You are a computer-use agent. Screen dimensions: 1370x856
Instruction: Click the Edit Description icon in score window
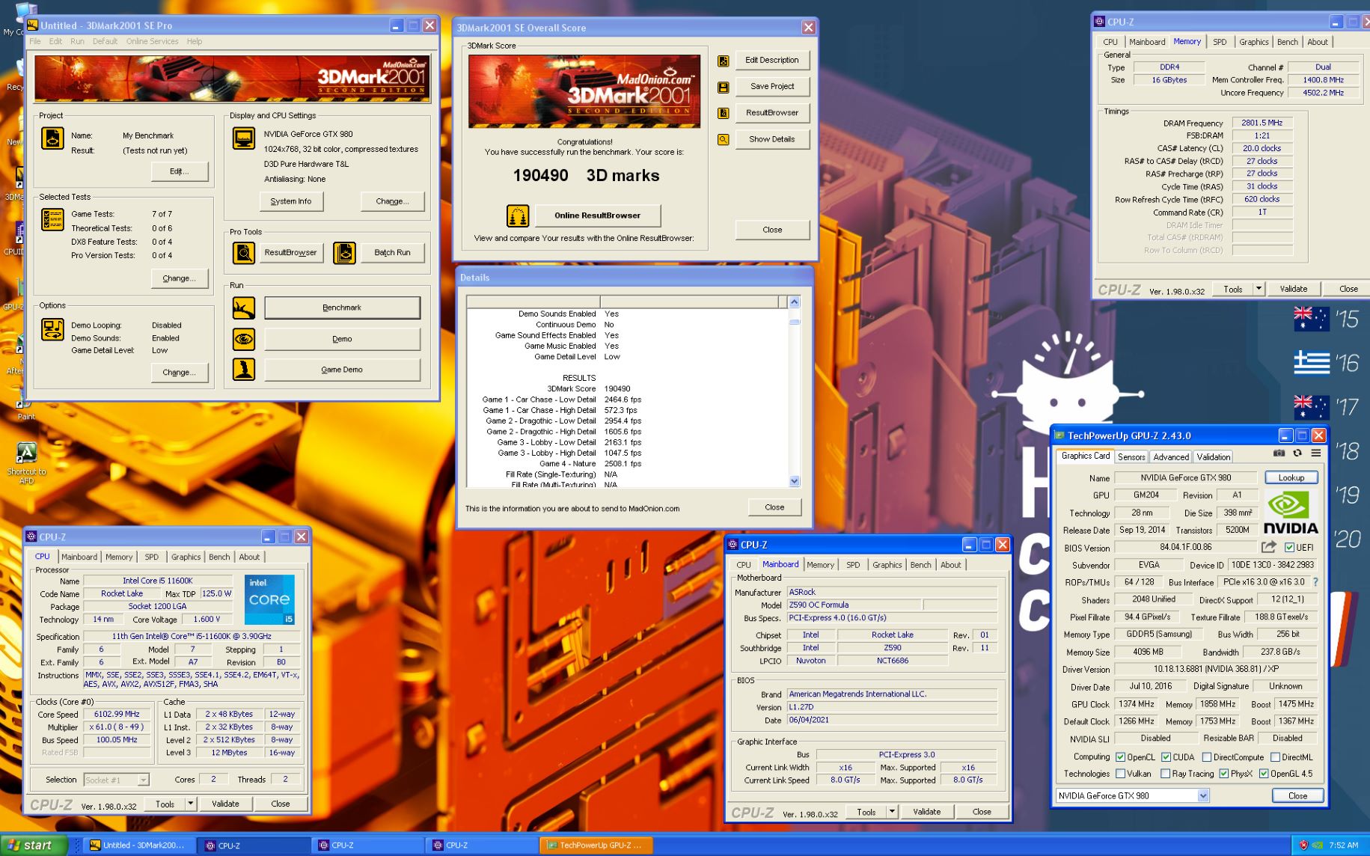tap(724, 61)
